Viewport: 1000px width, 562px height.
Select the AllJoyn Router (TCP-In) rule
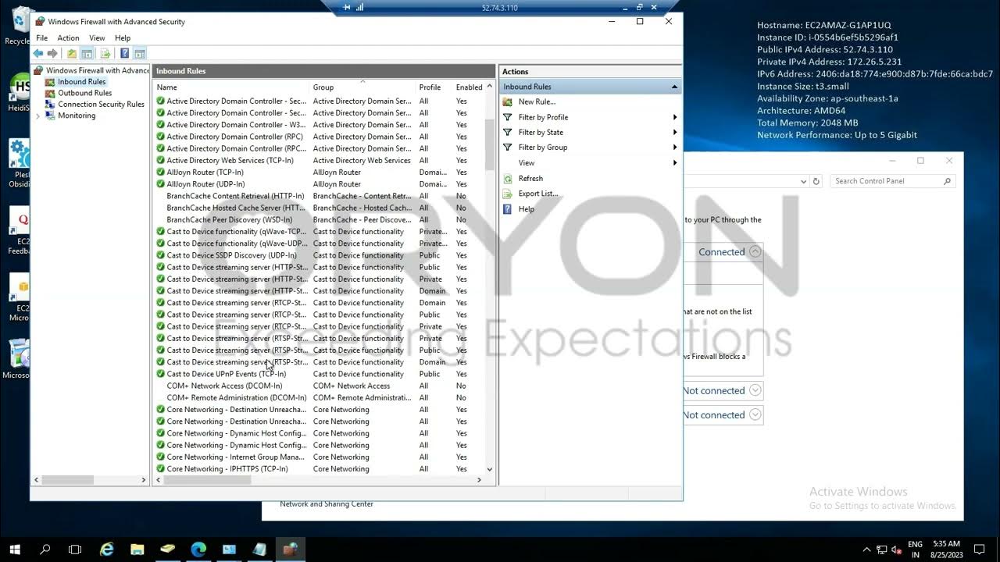tap(205, 172)
